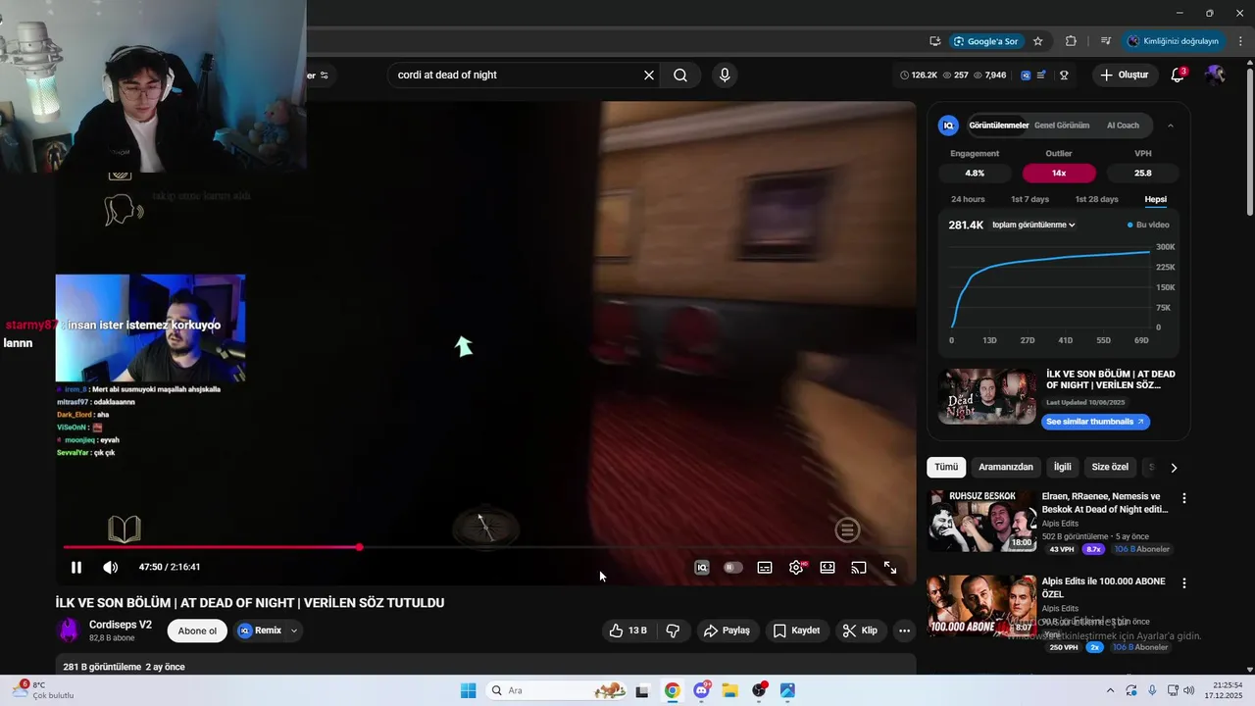Show more filter chips with right arrow

pos(1174,468)
